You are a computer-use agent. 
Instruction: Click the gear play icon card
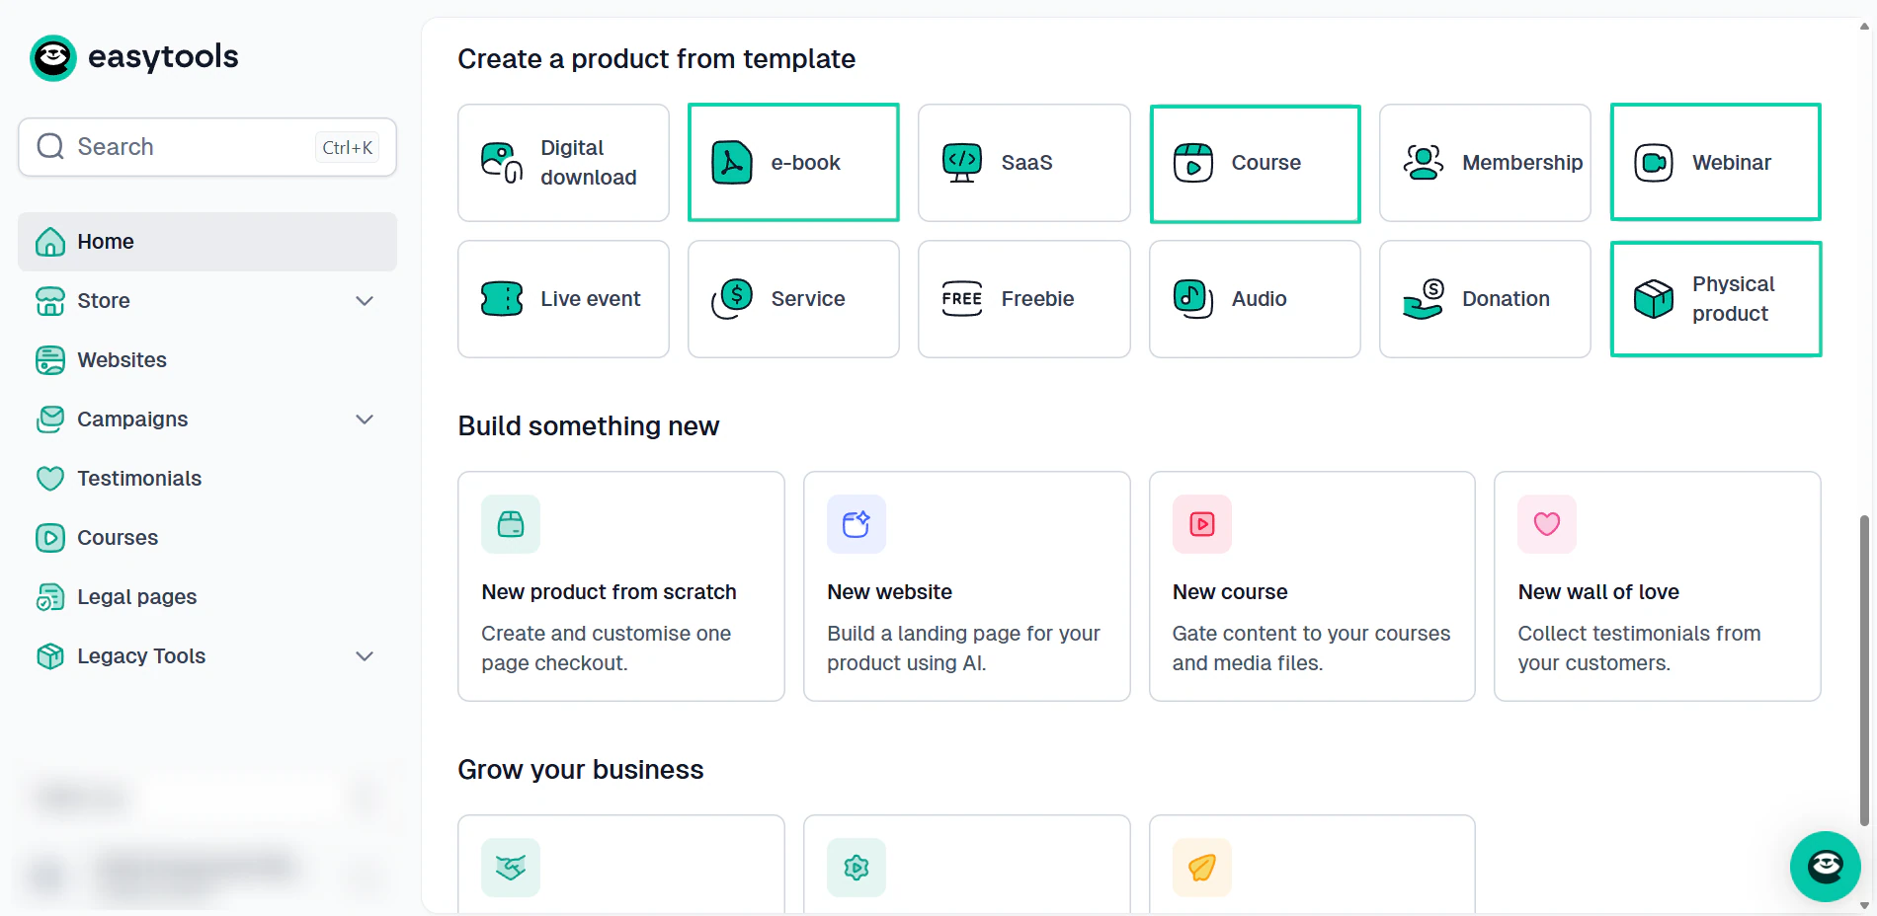click(857, 868)
